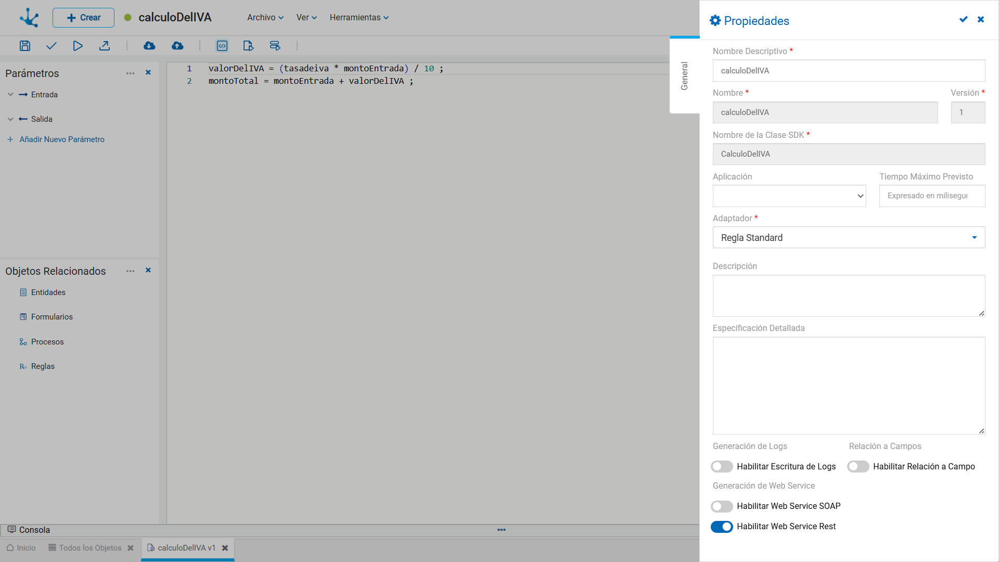This screenshot has width=999, height=562.
Task: Click the Entidades icon
Action: click(23, 292)
